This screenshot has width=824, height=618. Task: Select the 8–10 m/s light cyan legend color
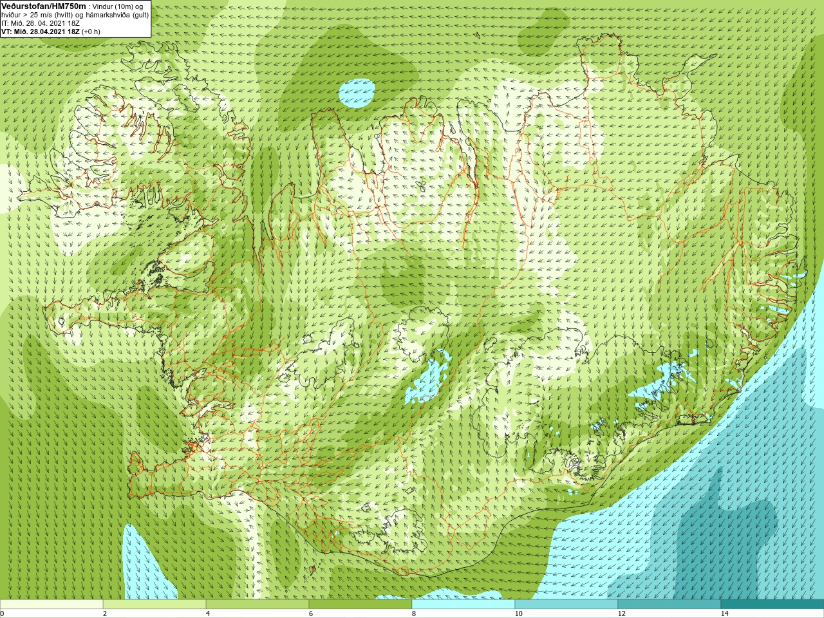click(464, 604)
